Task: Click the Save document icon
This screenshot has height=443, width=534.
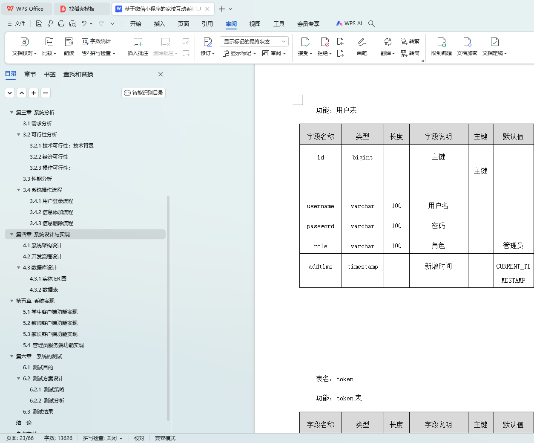Action: coord(39,23)
